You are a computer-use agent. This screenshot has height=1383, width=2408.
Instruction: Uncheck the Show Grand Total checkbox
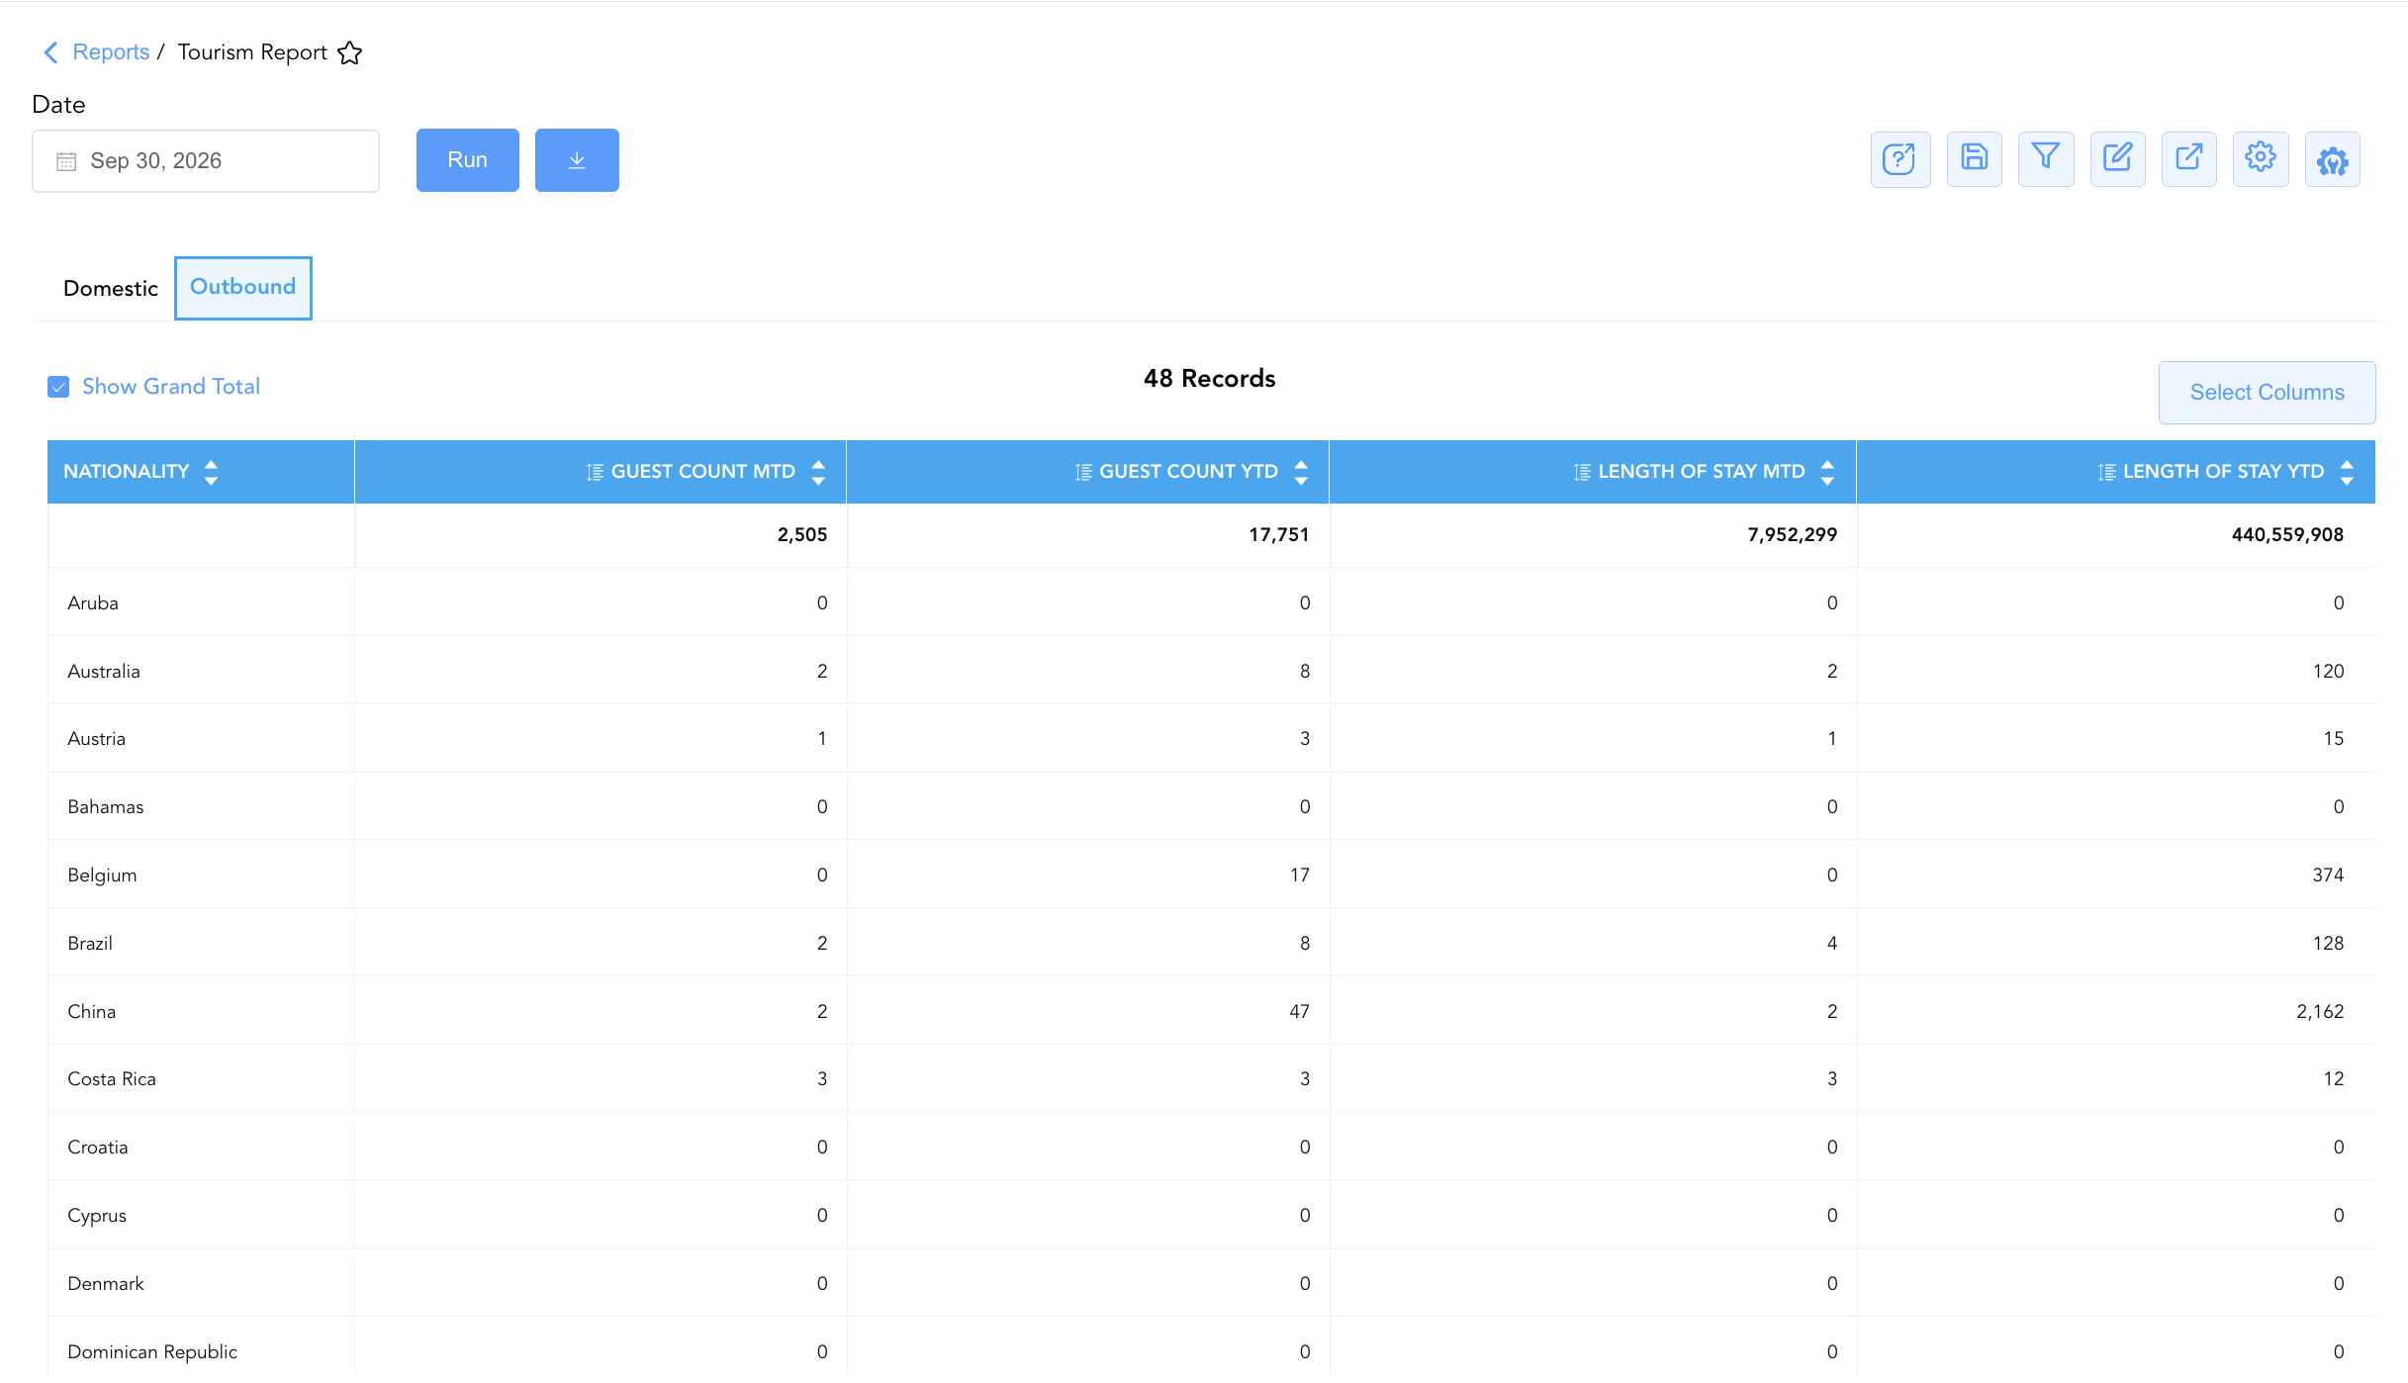58,387
